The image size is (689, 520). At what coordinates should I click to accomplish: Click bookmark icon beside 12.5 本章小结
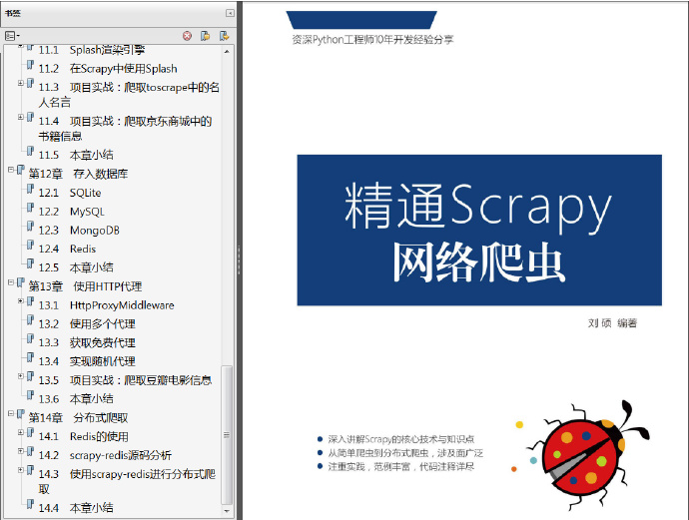[30, 263]
